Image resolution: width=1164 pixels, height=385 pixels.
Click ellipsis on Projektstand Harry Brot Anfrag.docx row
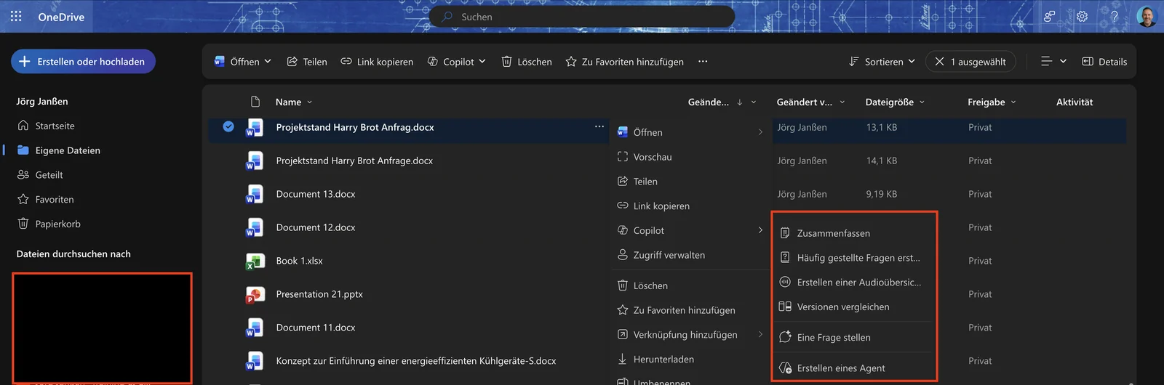tap(599, 126)
